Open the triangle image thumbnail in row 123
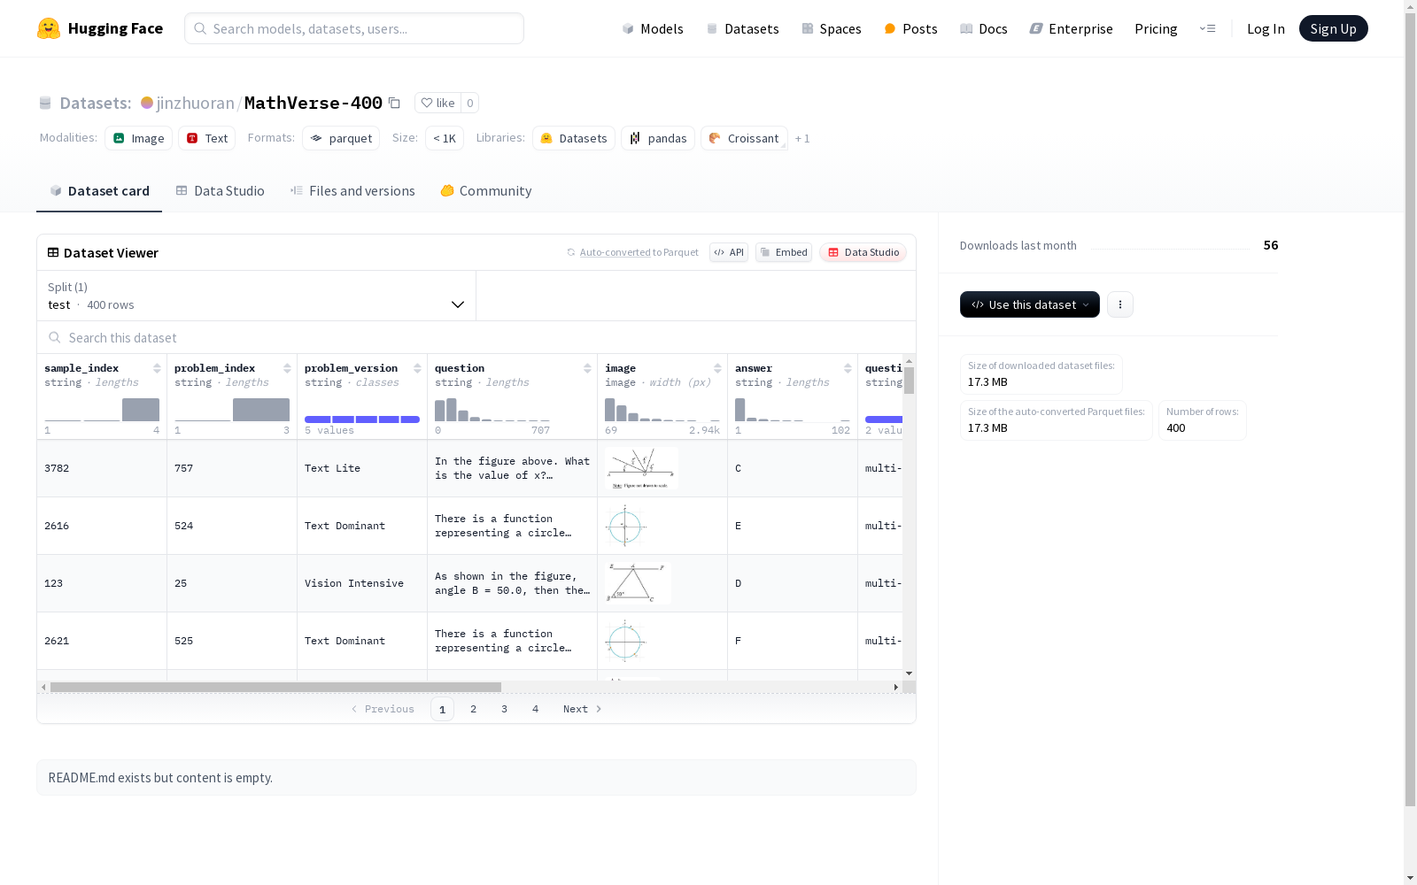The height and width of the screenshot is (885, 1417). [x=638, y=583]
